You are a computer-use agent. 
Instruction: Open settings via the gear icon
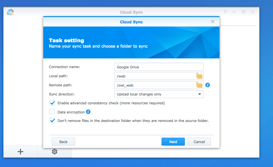click(54, 152)
